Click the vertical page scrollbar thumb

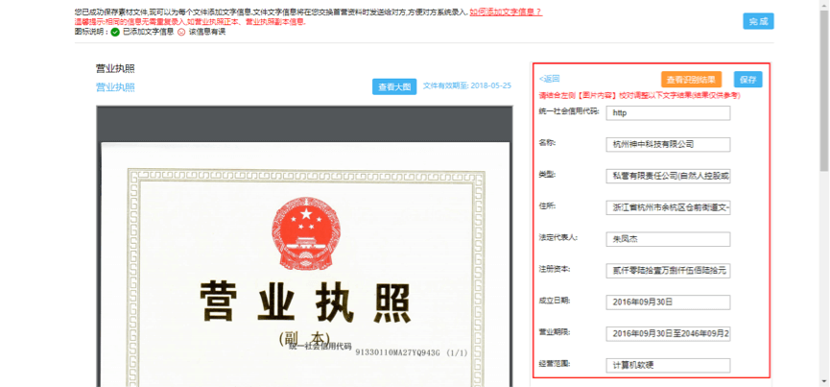click(824, 90)
